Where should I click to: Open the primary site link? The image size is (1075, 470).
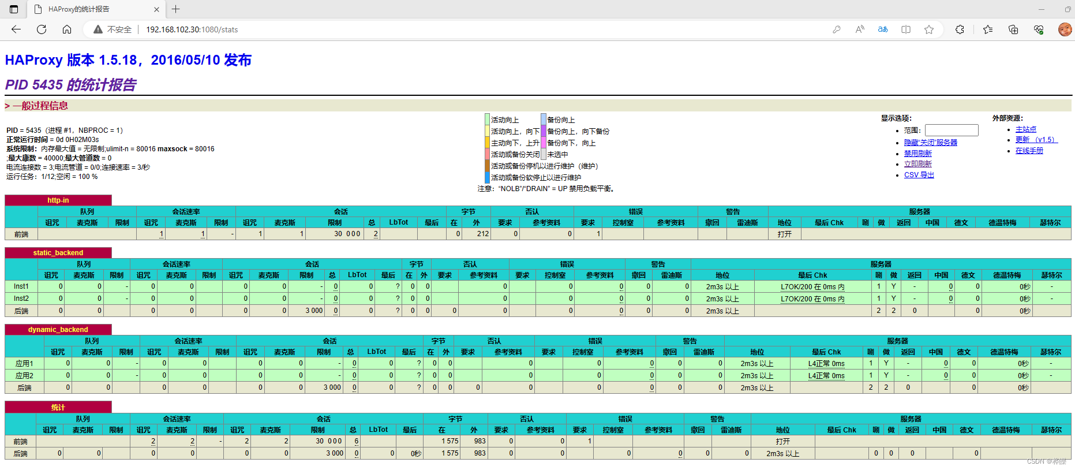coord(1025,129)
